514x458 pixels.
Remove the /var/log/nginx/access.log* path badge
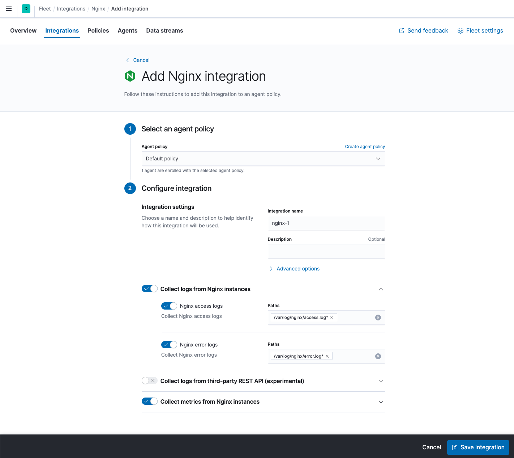tap(331, 317)
